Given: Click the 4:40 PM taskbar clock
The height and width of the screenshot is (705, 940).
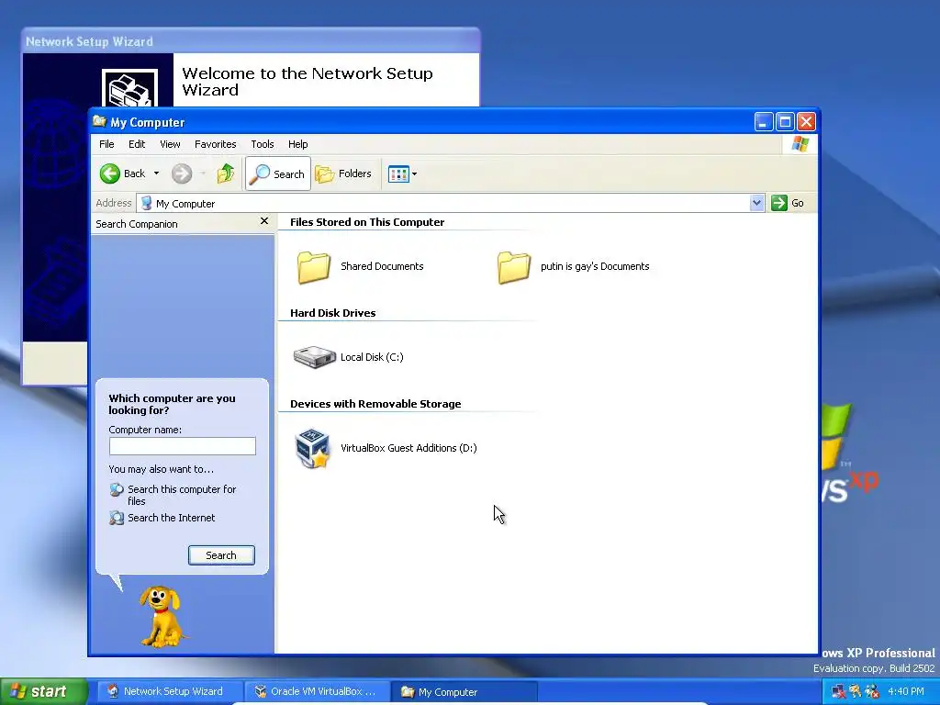Looking at the screenshot, I should click(906, 691).
